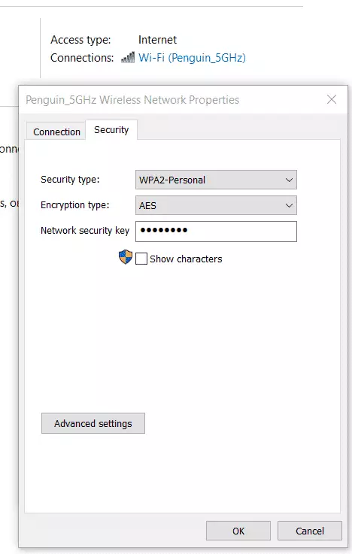Click the Show characters label text
Image resolution: width=352 pixels, height=554 pixels.
coord(186,259)
